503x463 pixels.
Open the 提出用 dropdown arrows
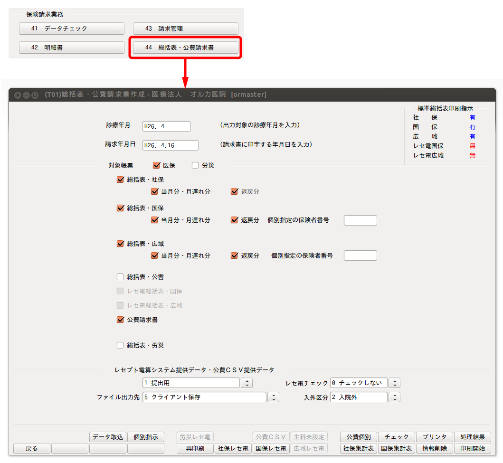(247, 383)
